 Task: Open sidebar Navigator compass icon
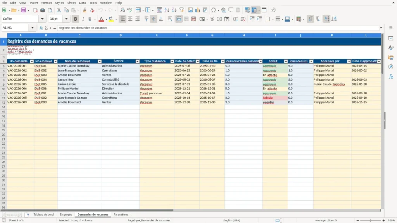(x=391, y=67)
